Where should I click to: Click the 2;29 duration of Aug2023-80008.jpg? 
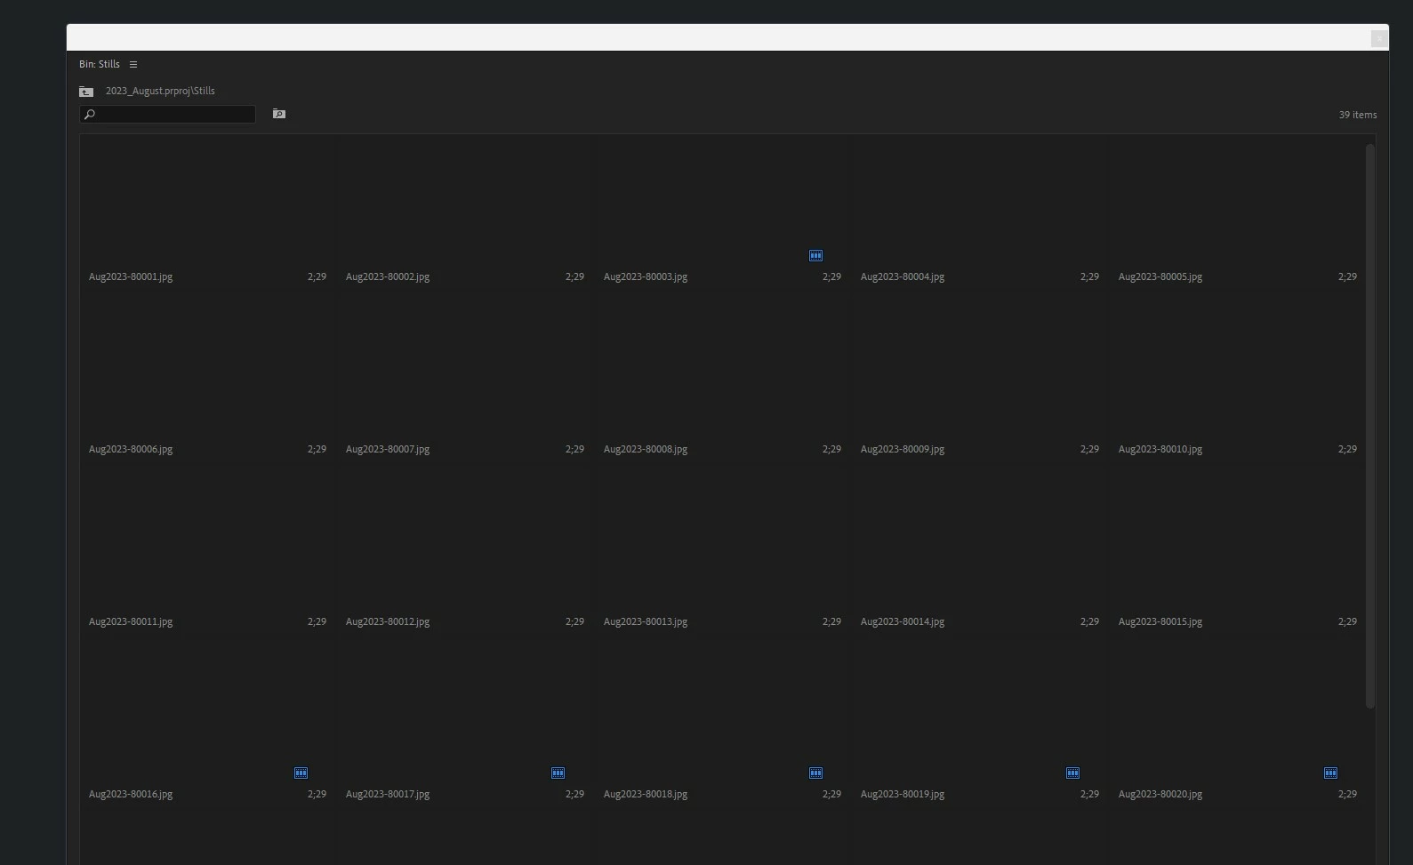(x=832, y=450)
